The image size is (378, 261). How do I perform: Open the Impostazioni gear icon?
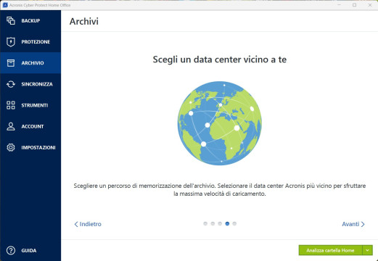(11, 147)
